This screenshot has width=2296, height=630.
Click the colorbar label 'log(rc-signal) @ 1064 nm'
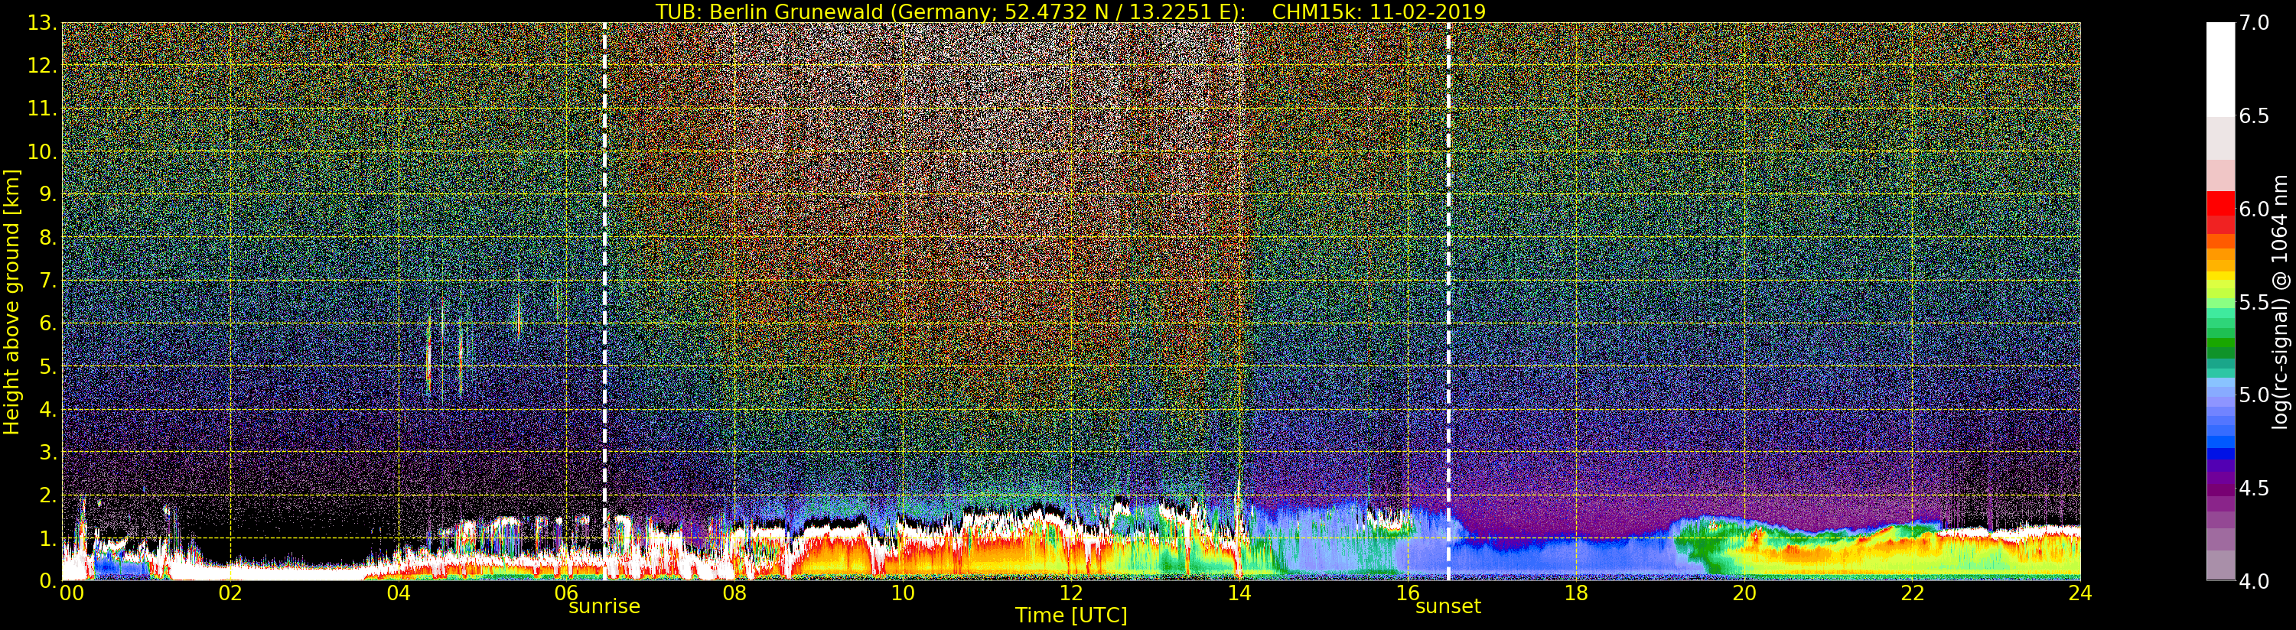click(x=2279, y=302)
